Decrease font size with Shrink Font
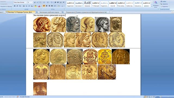Image resolution: width=174 pixels, height=98 pixels. [37, 2]
